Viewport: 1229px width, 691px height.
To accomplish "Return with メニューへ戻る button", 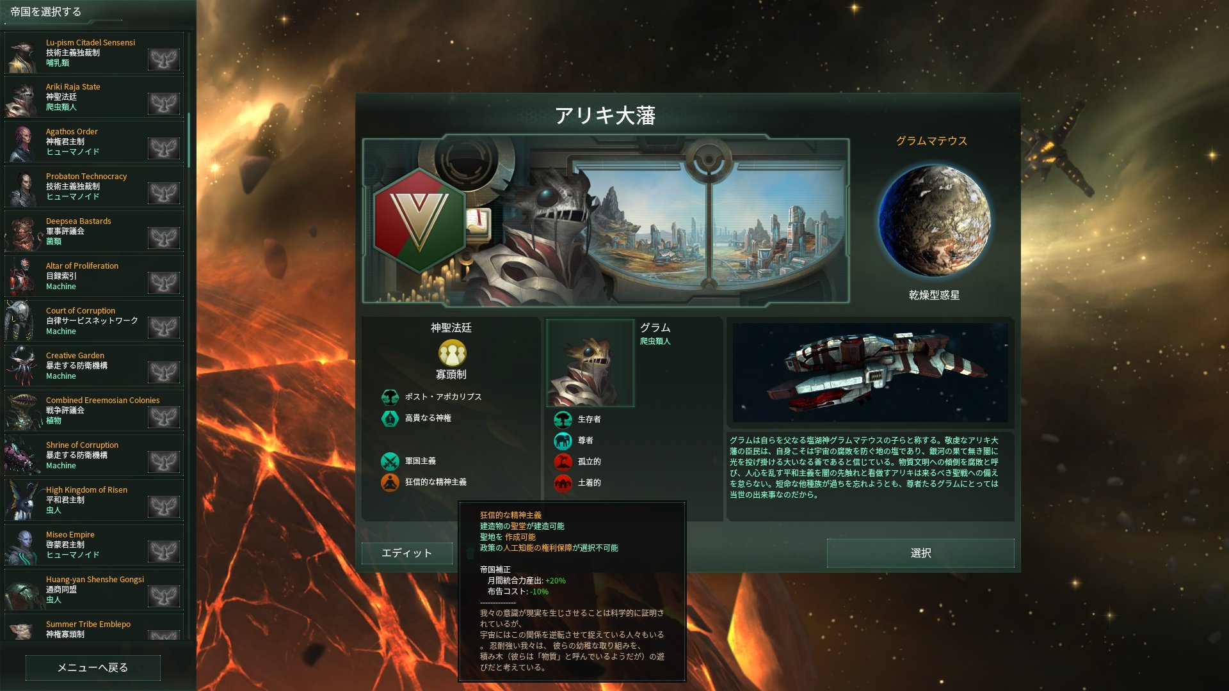I will tap(93, 667).
